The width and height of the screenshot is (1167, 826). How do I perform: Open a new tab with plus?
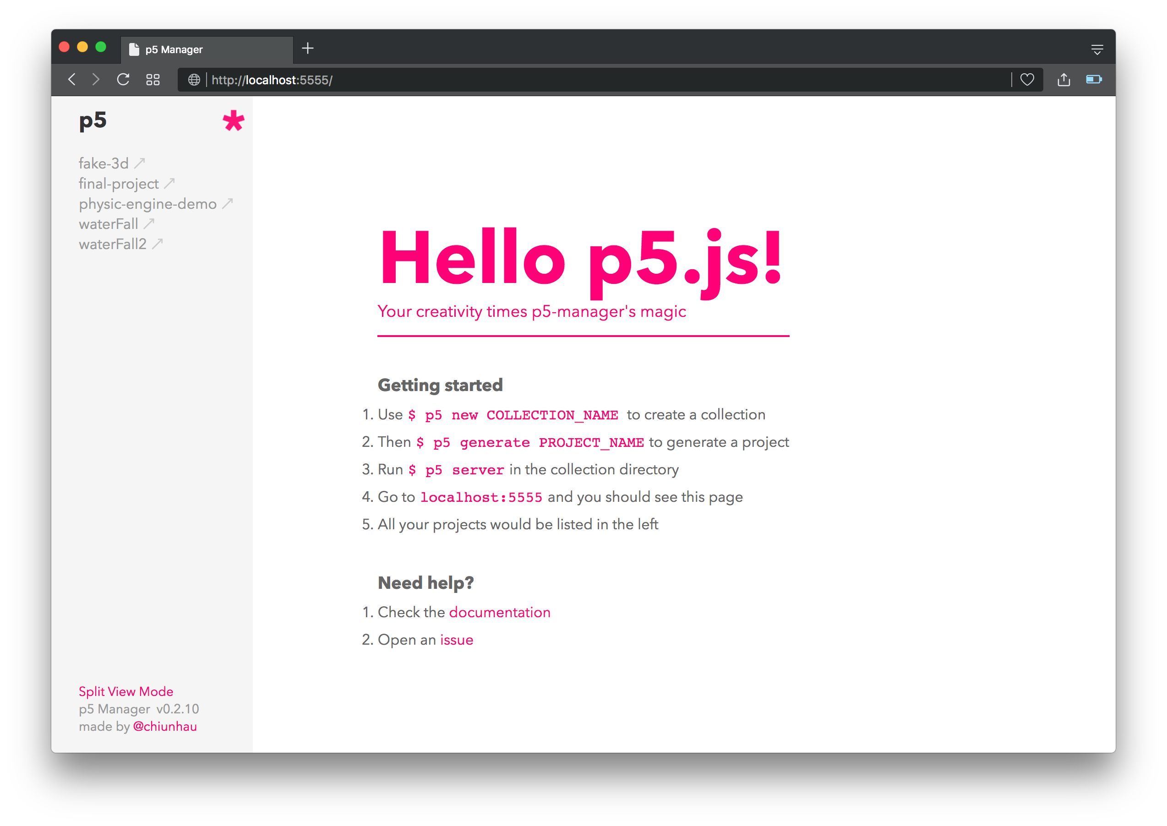click(307, 49)
